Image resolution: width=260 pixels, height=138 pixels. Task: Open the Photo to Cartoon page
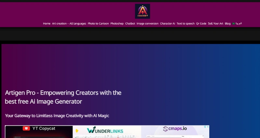(98, 24)
